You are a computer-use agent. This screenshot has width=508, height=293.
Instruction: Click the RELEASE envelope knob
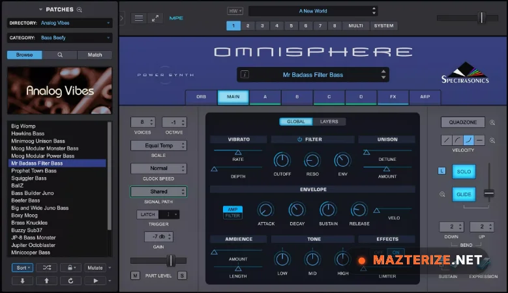click(x=359, y=210)
